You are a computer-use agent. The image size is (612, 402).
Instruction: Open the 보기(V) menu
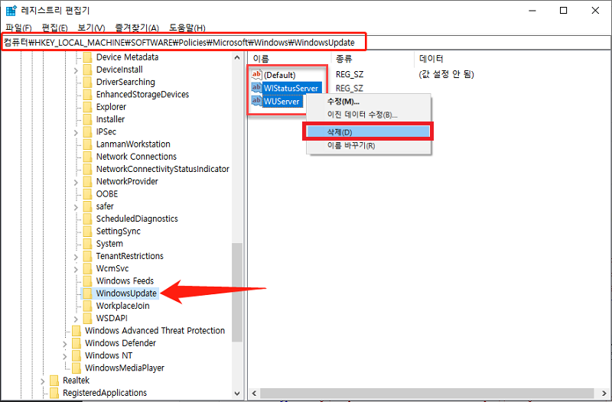tap(91, 28)
